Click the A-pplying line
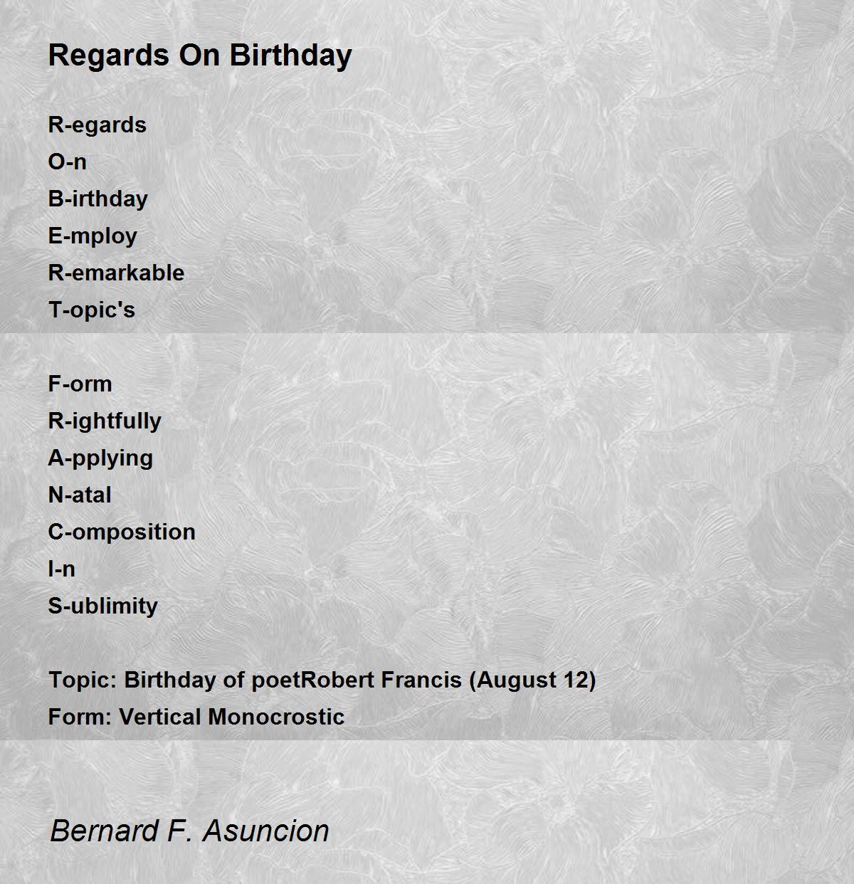854x884 pixels. click(x=100, y=458)
